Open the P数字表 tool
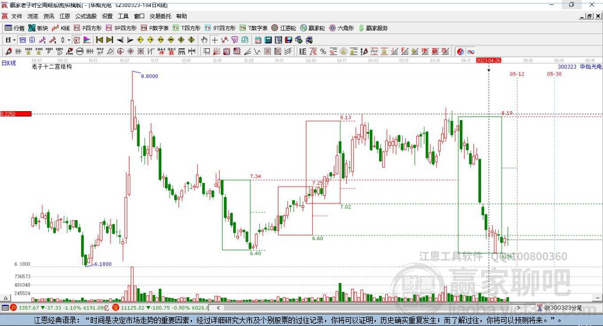603x326 pixels. tap(155, 28)
